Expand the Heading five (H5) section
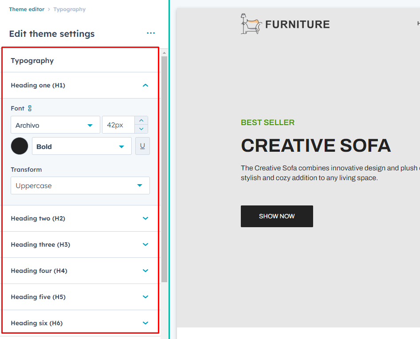Image resolution: width=420 pixels, height=339 pixels. (145, 297)
